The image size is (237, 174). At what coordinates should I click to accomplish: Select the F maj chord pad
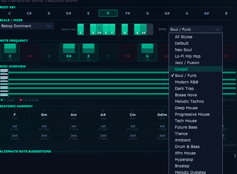click(x=15, y=116)
